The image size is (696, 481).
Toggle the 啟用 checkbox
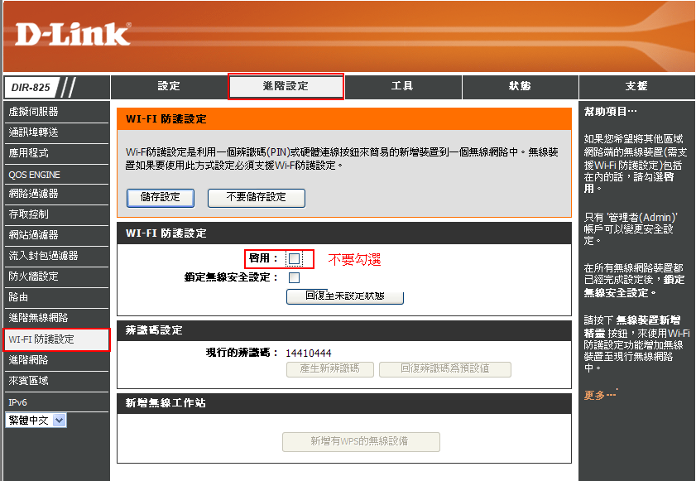(294, 258)
